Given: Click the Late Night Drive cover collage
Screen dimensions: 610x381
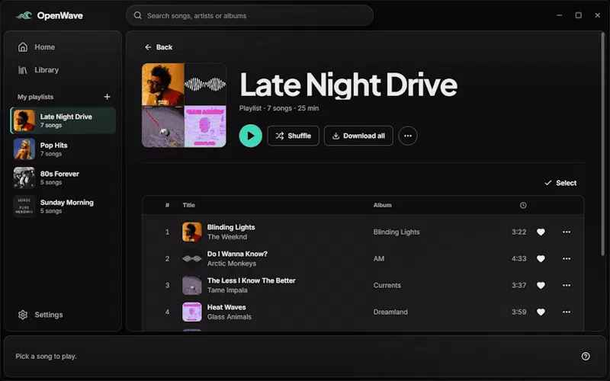Looking at the screenshot, I should [184, 105].
